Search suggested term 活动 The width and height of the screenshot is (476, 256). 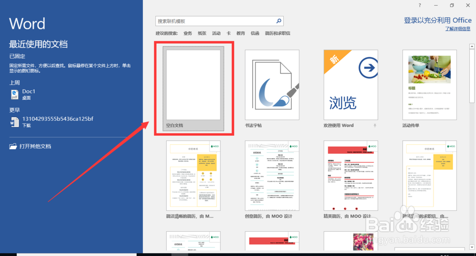(x=216, y=33)
